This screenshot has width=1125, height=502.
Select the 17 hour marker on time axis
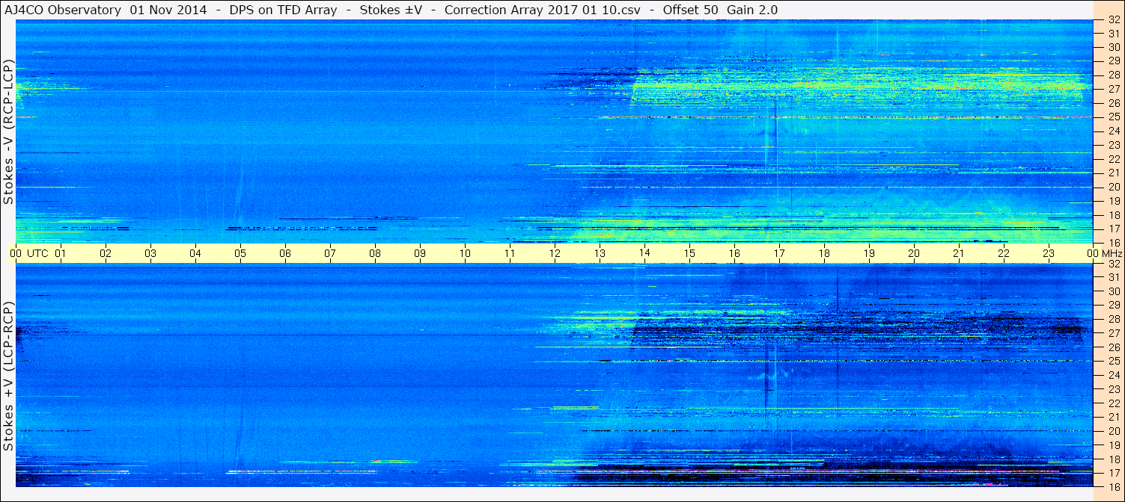click(x=779, y=253)
